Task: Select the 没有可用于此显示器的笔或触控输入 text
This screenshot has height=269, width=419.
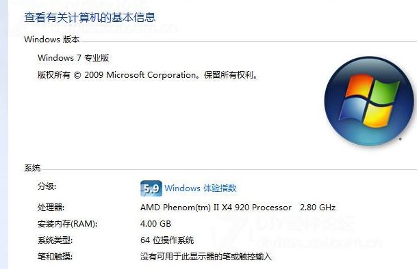Action: pyautogui.click(x=206, y=257)
